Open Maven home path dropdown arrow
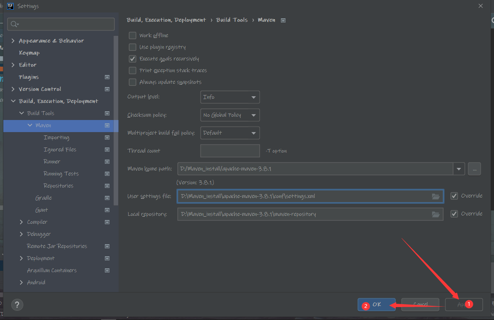Screen dimensions: 494x320 459,169
